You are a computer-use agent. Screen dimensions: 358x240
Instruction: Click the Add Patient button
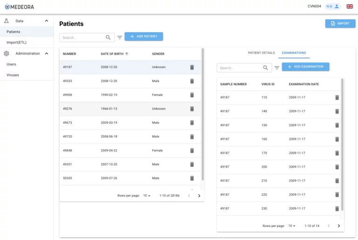(x=144, y=36)
